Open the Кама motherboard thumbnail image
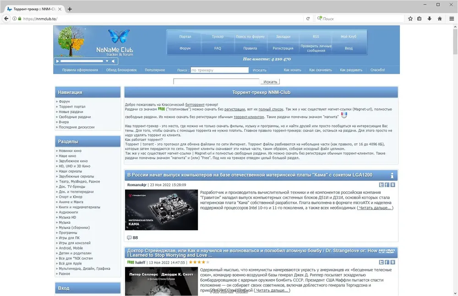458x296 pixels. (x=161, y=210)
